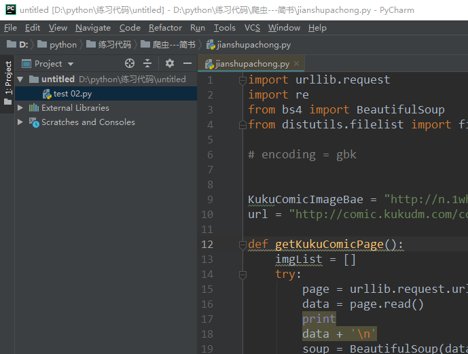Hide the Project panel with minus icon
The width and height of the screenshot is (468, 354).
(x=187, y=63)
